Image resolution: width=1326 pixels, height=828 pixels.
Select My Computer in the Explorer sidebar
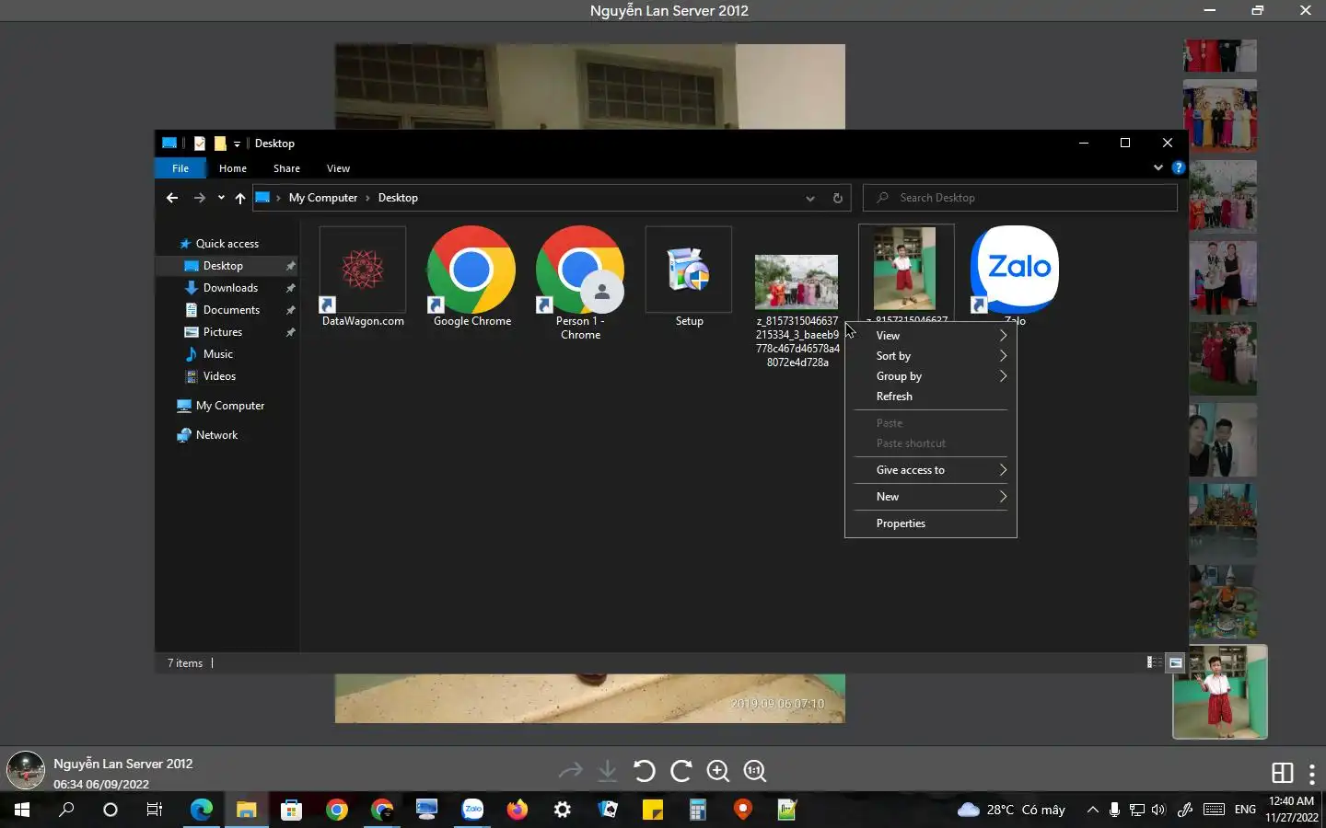point(230,406)
